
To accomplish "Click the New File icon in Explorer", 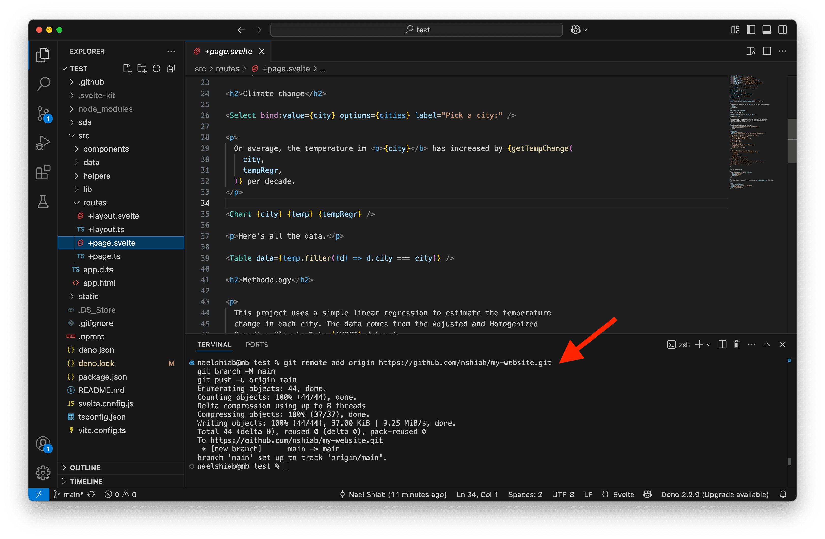I will click(x=127, y=69).
